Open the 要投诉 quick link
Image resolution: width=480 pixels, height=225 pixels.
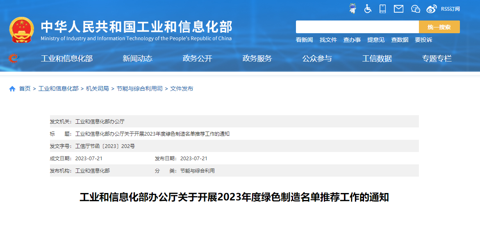[424, 40]
